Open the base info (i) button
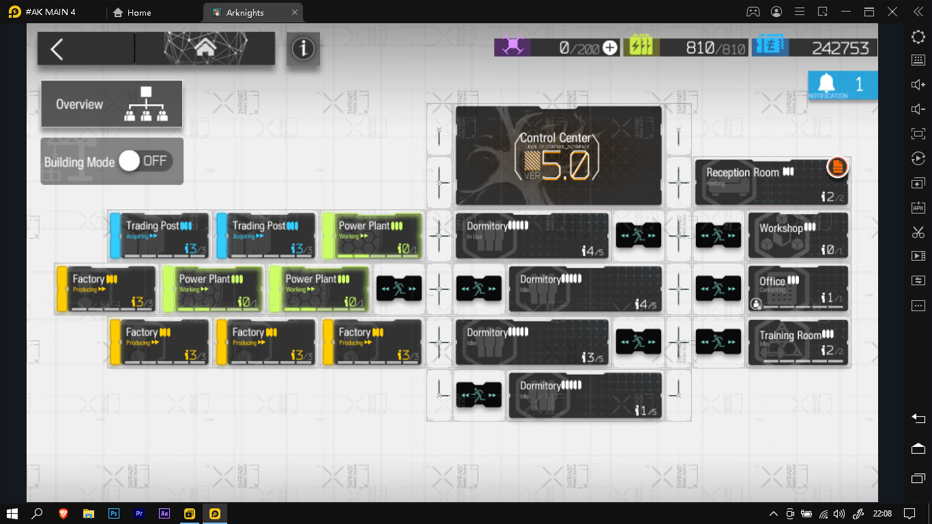 (303, 49)
